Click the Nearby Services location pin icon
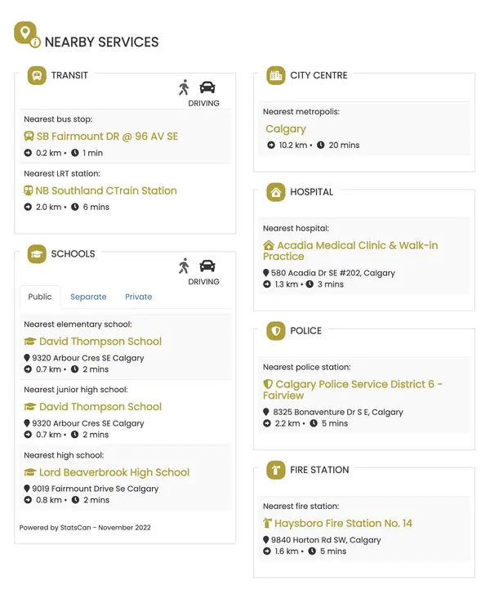The image size is (490, 594). pyautogui.click(x=27, y=34)
